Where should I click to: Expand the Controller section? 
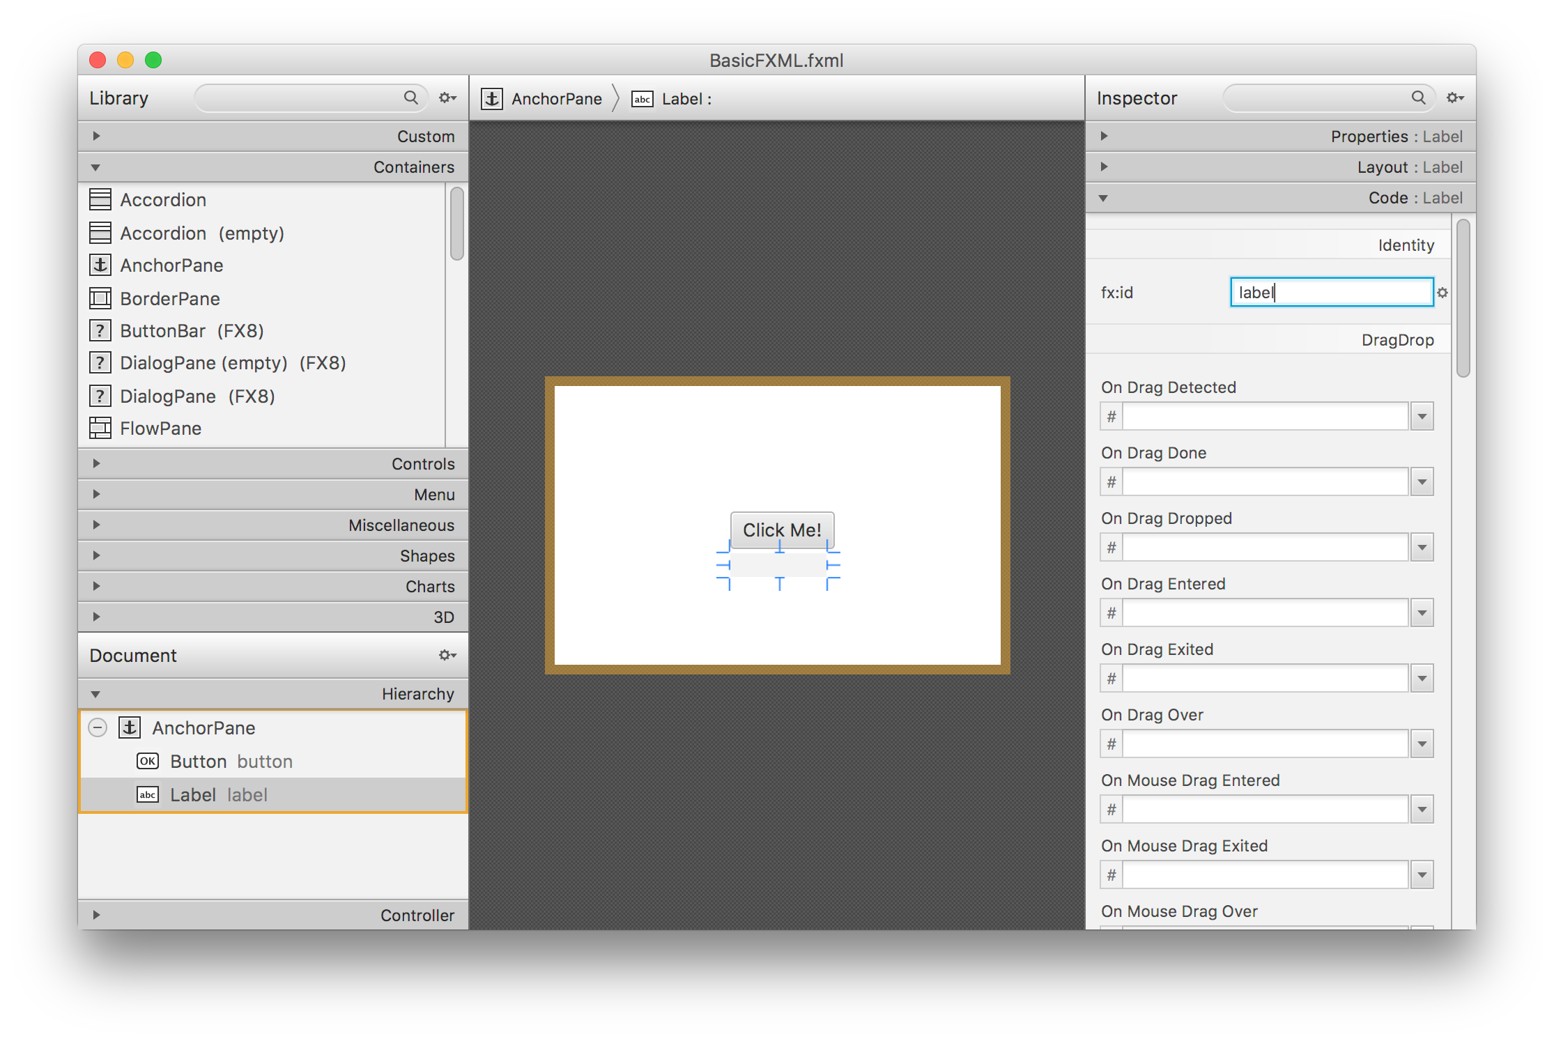click(x=96, y=915)
